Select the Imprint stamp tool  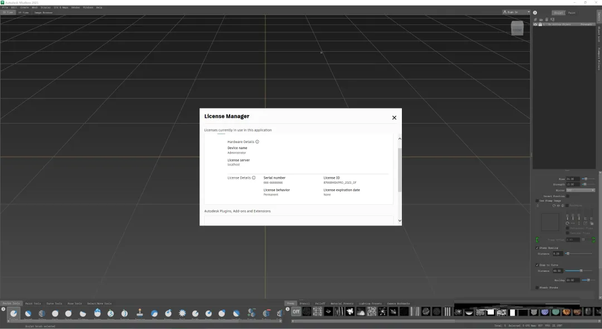click(x=140, y=313)
